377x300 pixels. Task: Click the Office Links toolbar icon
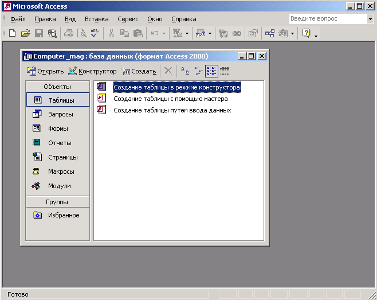coord(178,33)
